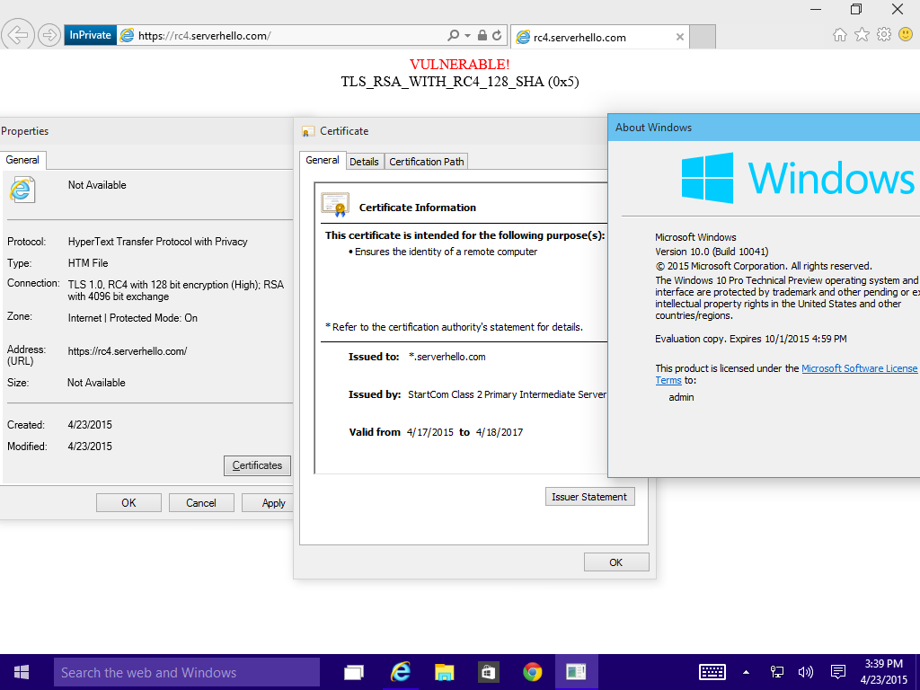Click the Version 10.0 (Build 10041) text
This screenshot has height=690, width=920.
point(712,252)
